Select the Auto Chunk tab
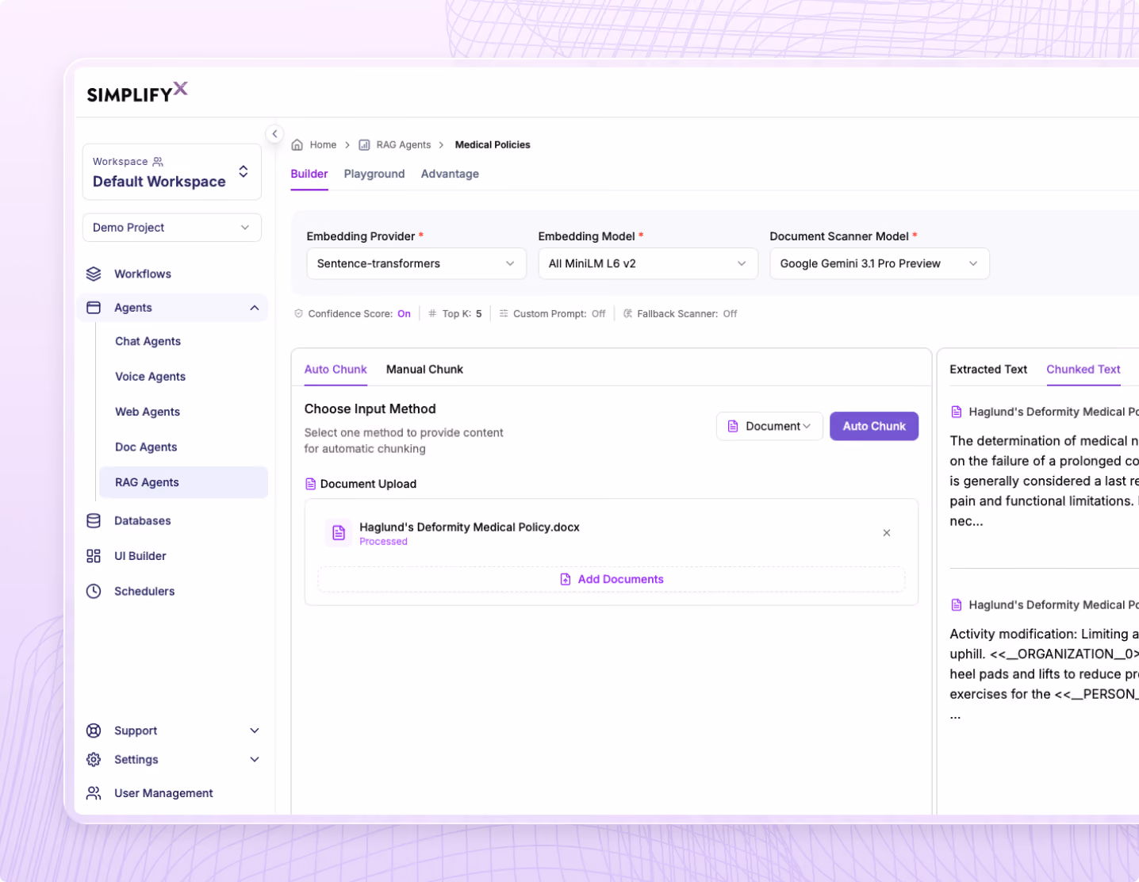 [336, 370]
